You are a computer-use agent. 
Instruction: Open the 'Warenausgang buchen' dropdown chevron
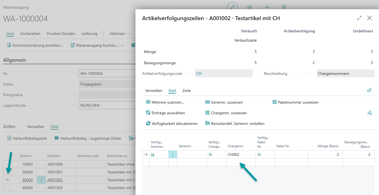[122, 45]
